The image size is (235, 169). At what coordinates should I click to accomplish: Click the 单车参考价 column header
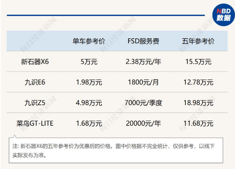pos(89,41)
